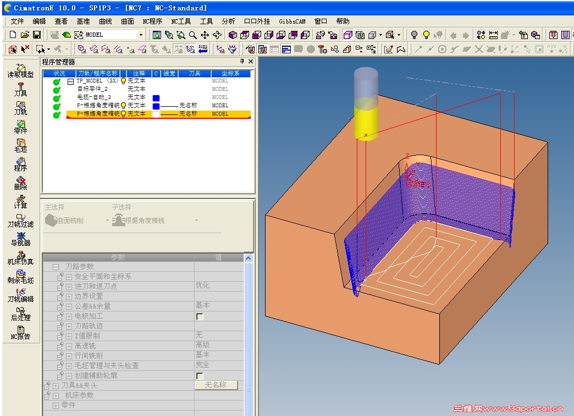Open 刀轨编辑 toolpath editor icon

click(20, 295)
